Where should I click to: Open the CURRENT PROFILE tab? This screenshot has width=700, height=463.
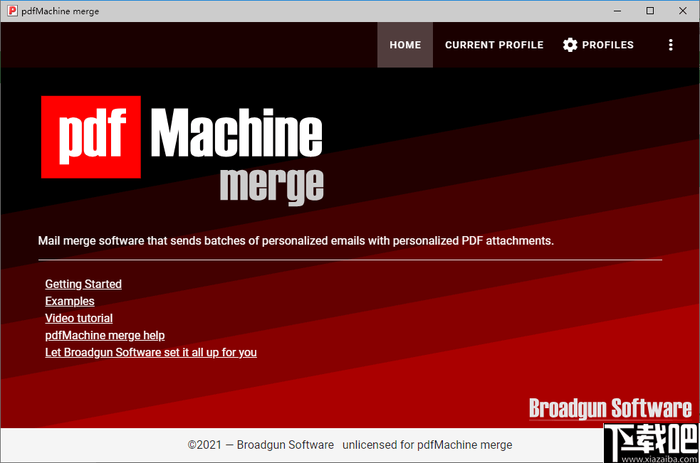coord(494,44)
